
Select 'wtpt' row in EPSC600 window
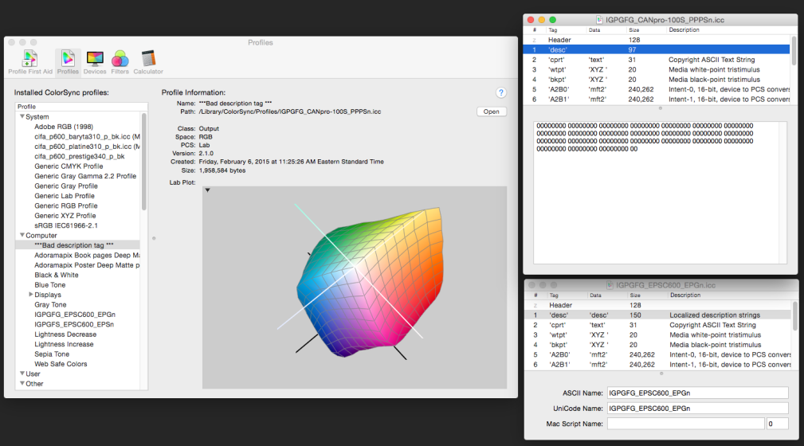[x=658, y=334]
